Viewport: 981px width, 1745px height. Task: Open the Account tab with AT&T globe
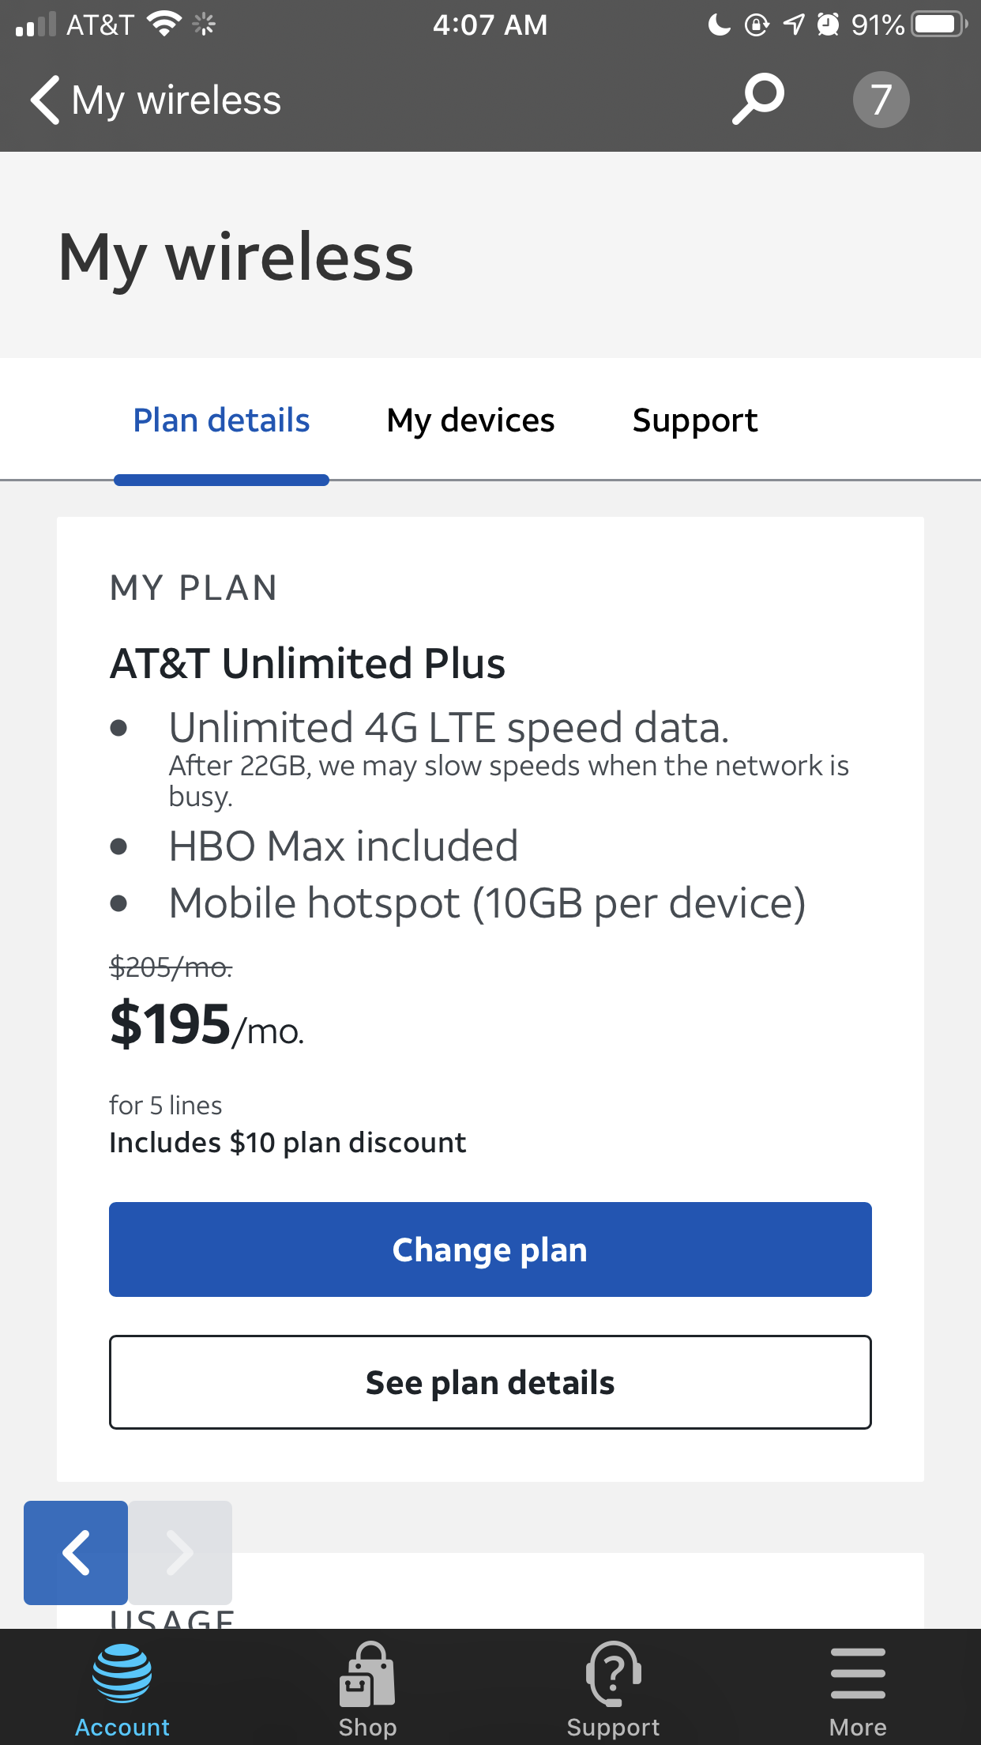coord(122,1689)
